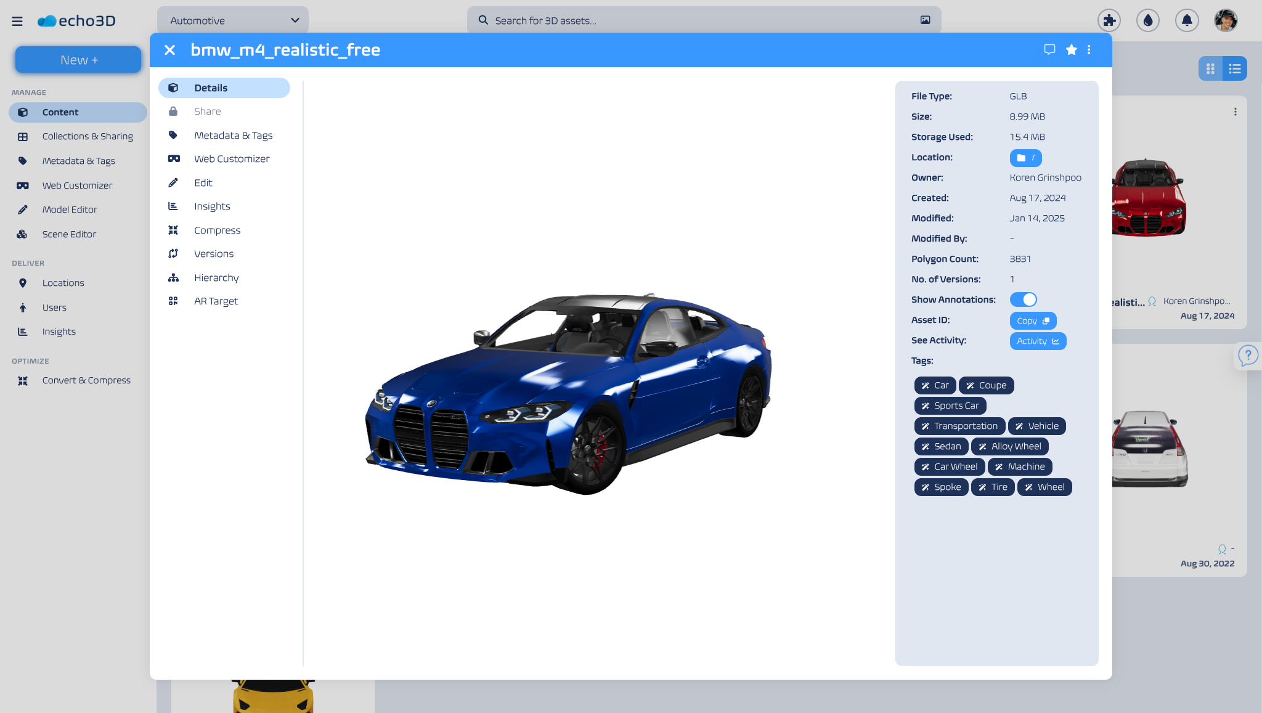Open Content in the sidebar

point(78,112)
